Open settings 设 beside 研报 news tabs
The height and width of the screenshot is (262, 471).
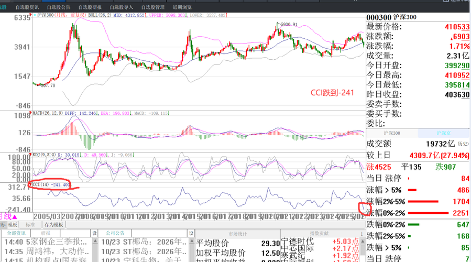(x=95, y=233)
